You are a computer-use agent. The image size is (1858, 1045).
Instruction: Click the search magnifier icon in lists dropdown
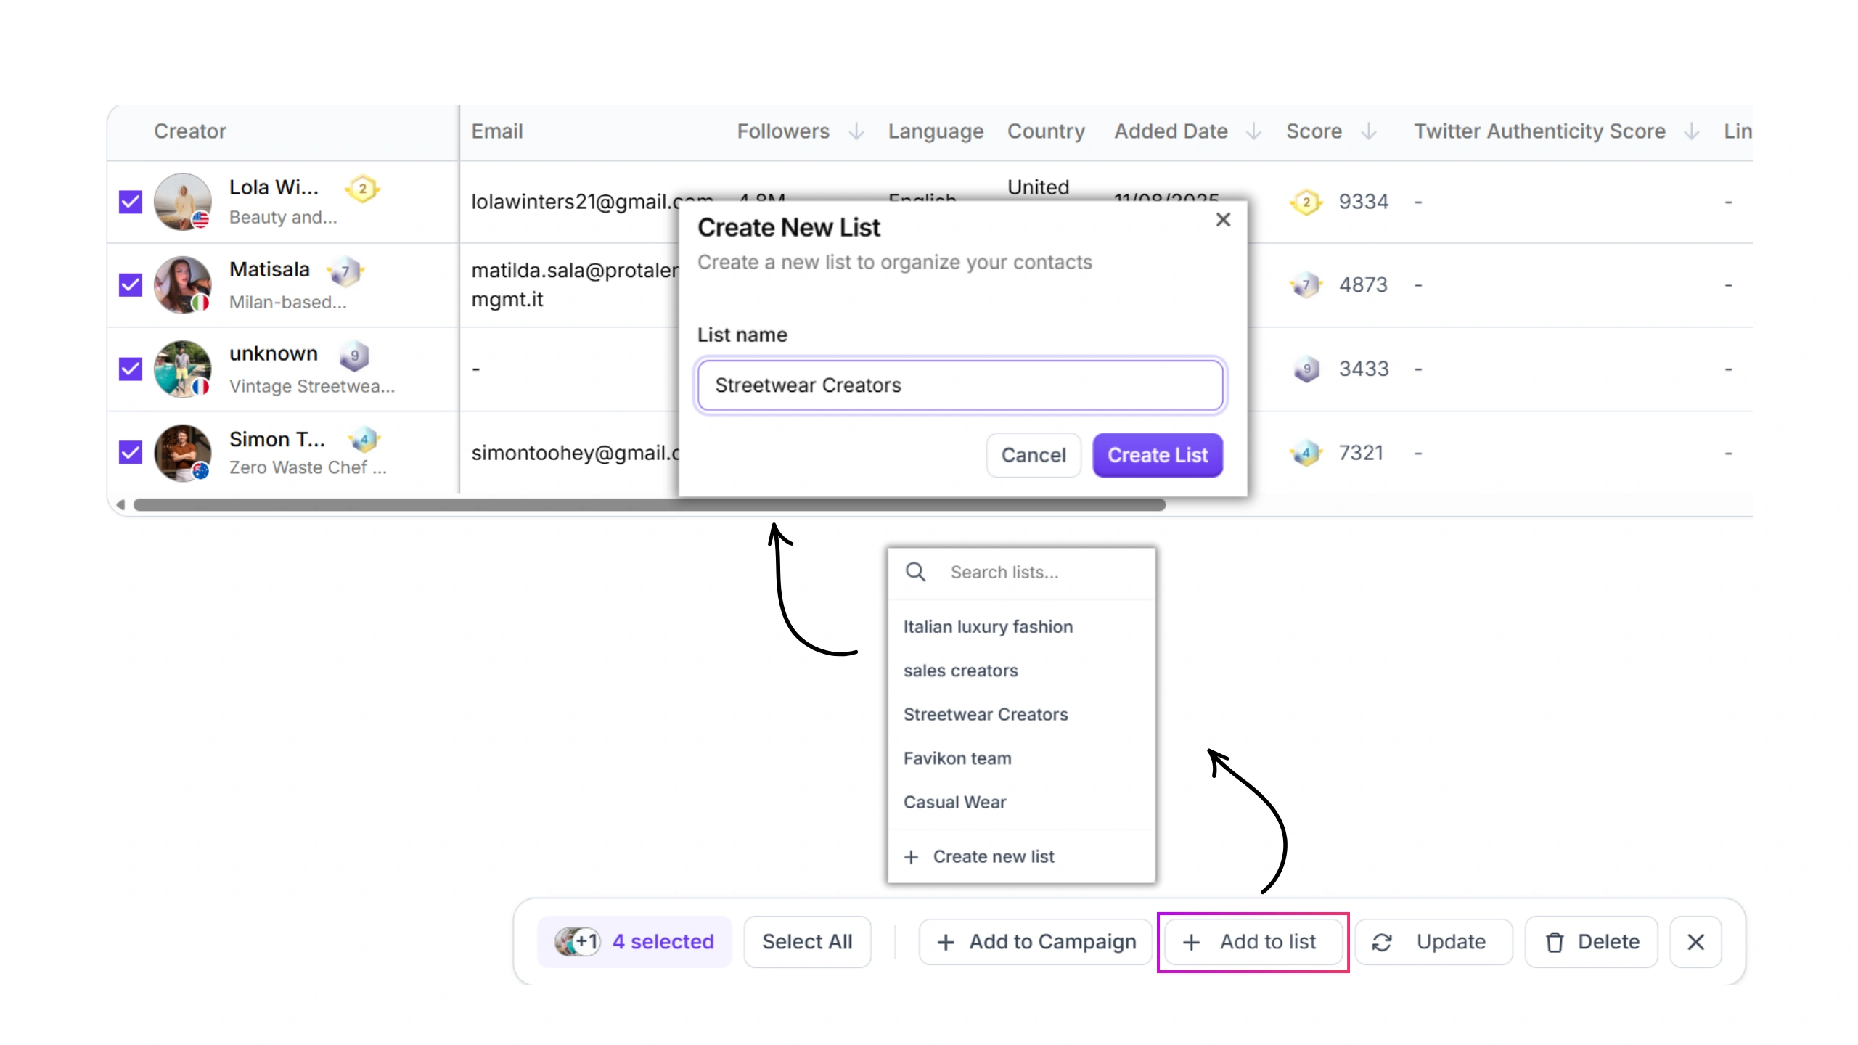[x=915, y=572]
